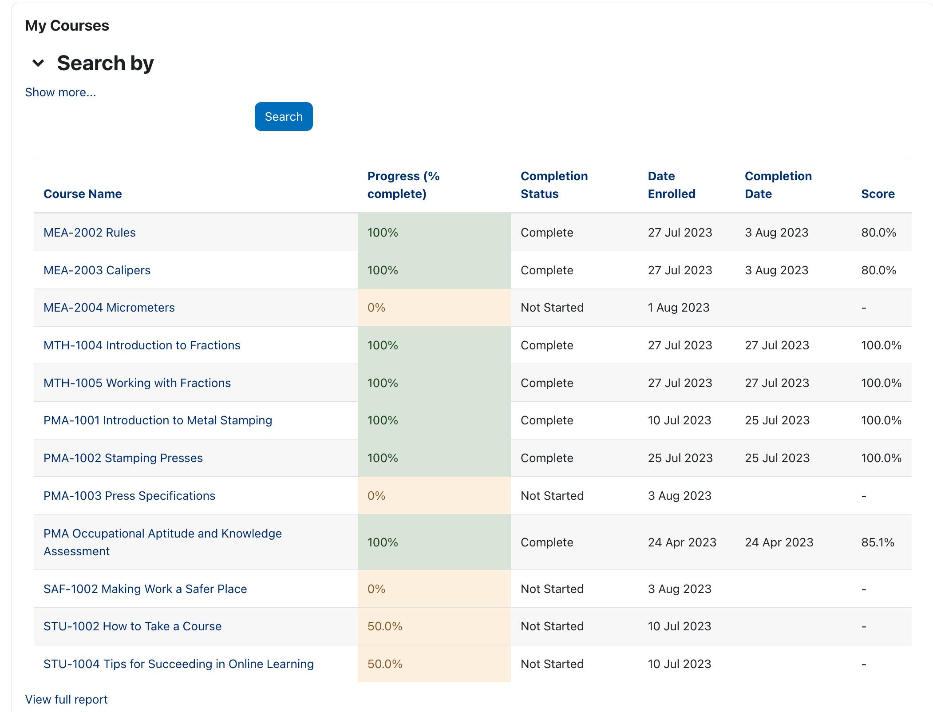This screenshot has width=933, height=712.
Task: Sort by Progress (% complete) header
Action: 403,185
